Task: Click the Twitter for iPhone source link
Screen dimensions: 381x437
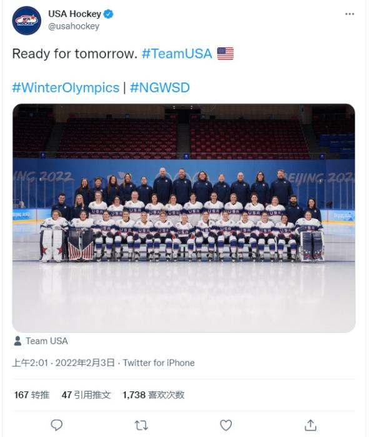Action: pyautogui.click(x=159, y=363)
